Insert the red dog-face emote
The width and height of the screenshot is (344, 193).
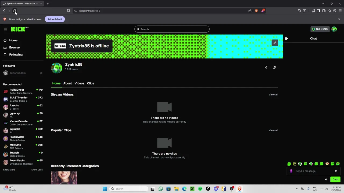tap(327, 164)
